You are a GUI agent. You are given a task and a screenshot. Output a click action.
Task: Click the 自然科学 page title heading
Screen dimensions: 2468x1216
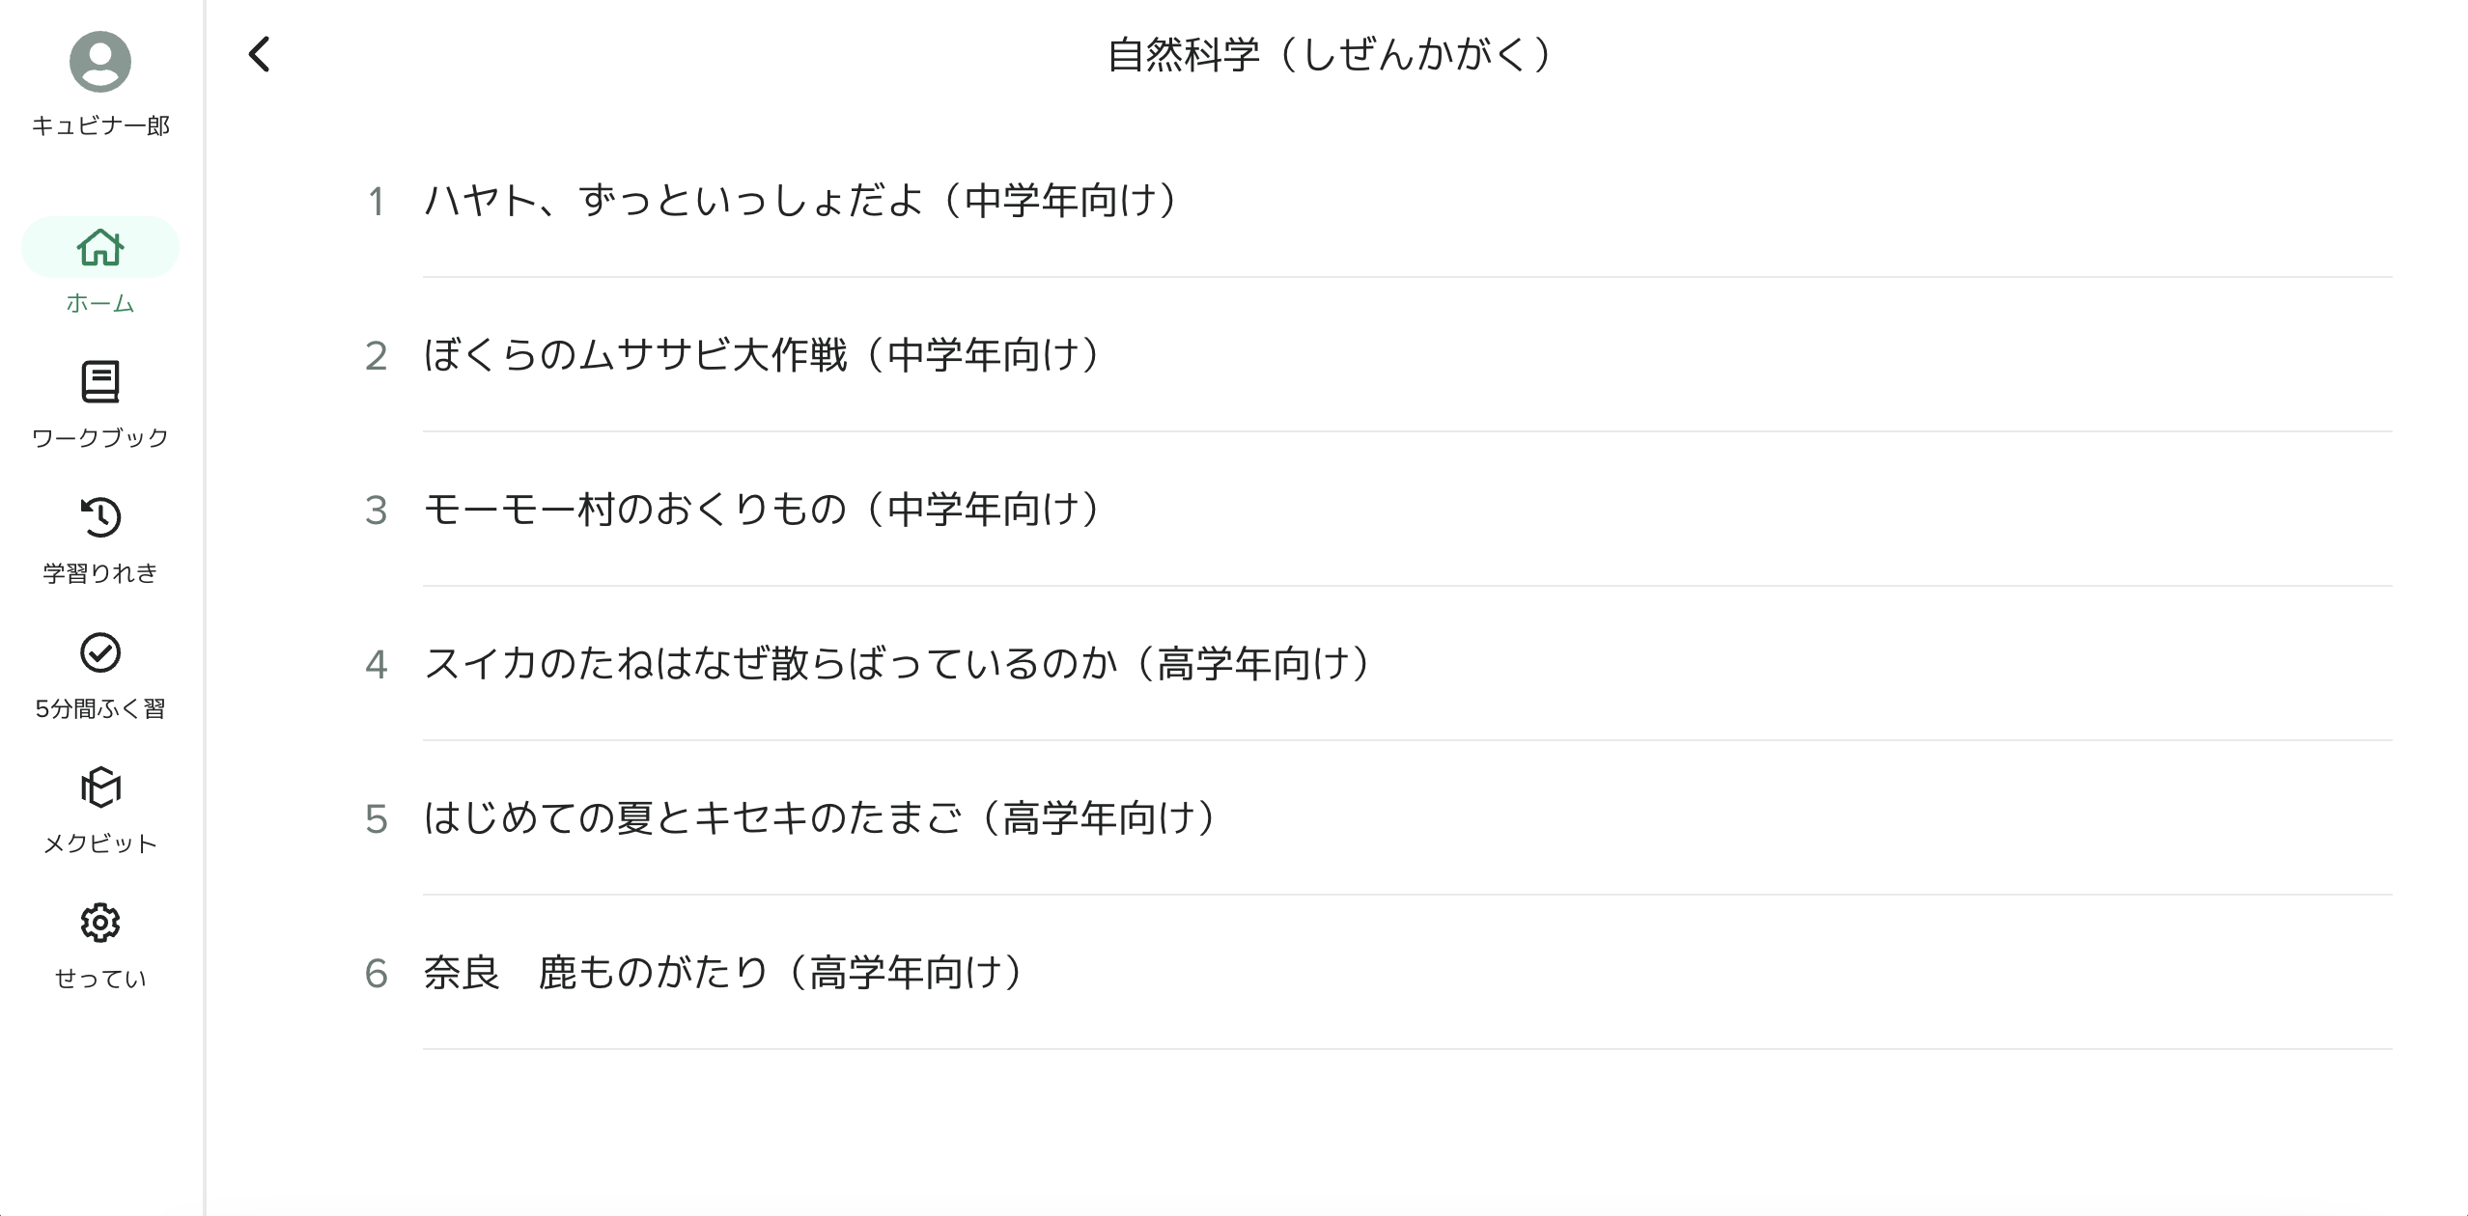click(x=1329, y=54)
